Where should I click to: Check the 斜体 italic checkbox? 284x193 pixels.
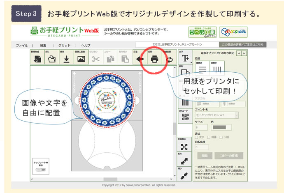pyautogui.click(x=209, y=137)
